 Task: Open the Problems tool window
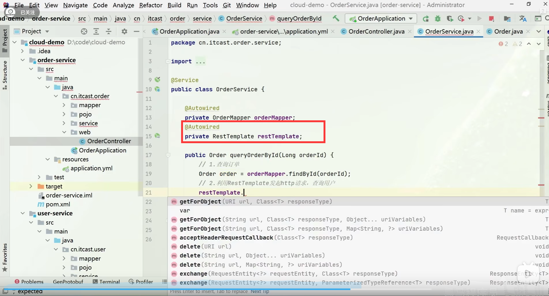29,281
